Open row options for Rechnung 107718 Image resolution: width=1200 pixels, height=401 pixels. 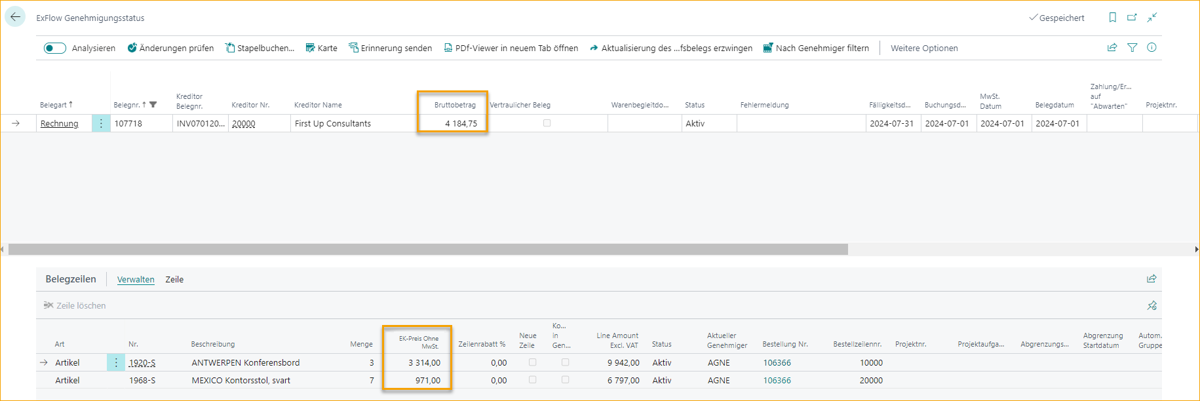pyautogui.click(x=101, y=123)
